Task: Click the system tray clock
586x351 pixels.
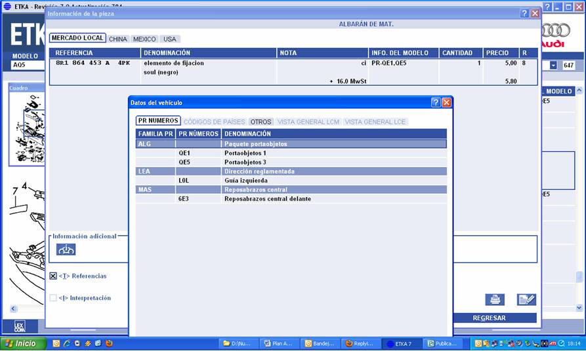Action: pyautogui.click(x=574, y=344)
